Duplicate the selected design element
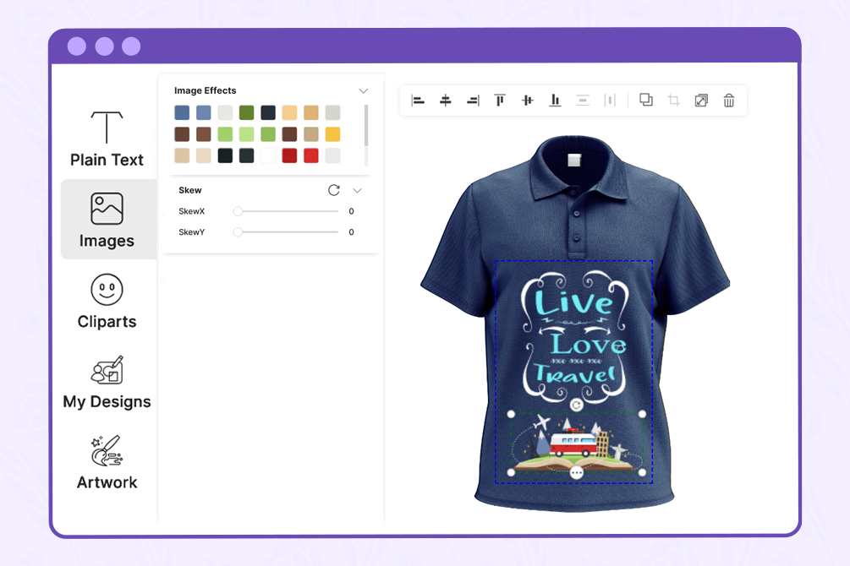The width and height of the screenshot is (850, 566). [646, 100]
